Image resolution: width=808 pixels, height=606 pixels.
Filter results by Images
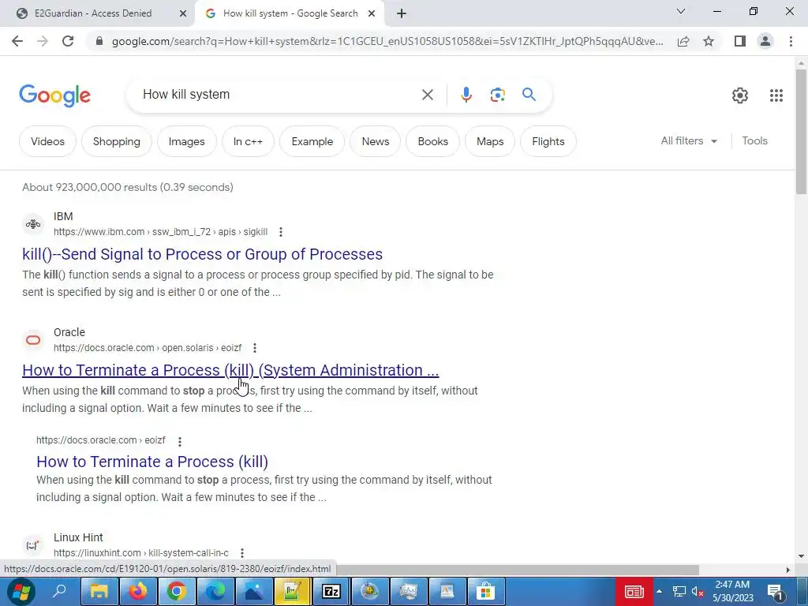click(186, 141)
